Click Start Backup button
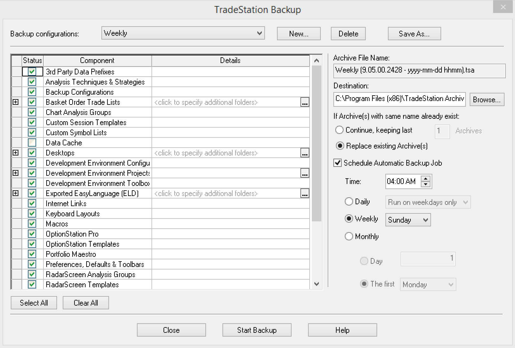Viewport: 515px width, 348px height. point(257,330)
